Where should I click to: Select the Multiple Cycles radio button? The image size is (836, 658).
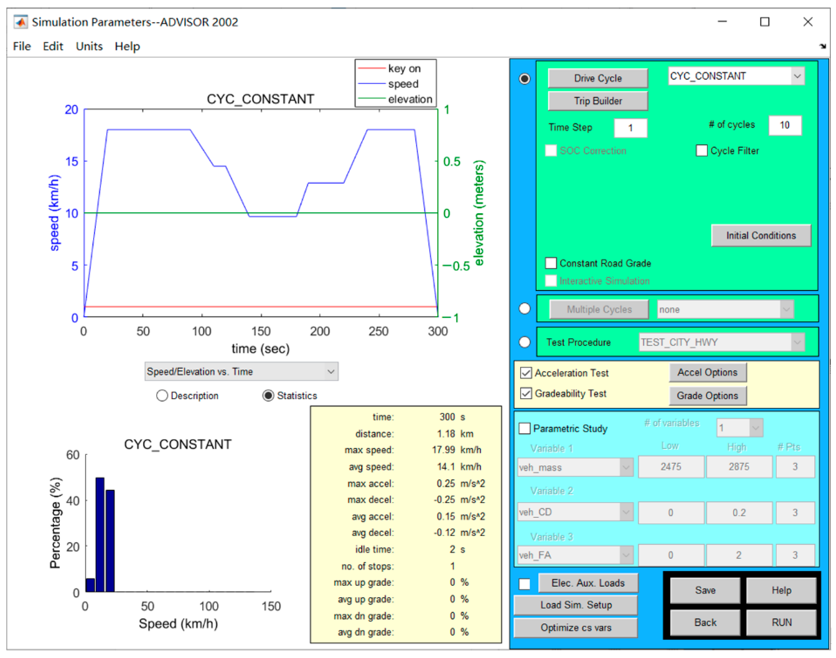[525, 309]
